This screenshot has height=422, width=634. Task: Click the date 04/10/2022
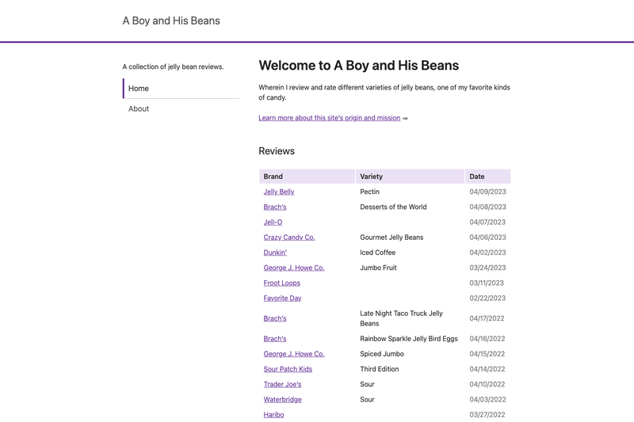click(487, 385)
